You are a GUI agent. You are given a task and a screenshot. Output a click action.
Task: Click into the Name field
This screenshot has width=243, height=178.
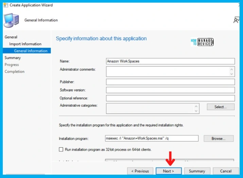point(170,61)
